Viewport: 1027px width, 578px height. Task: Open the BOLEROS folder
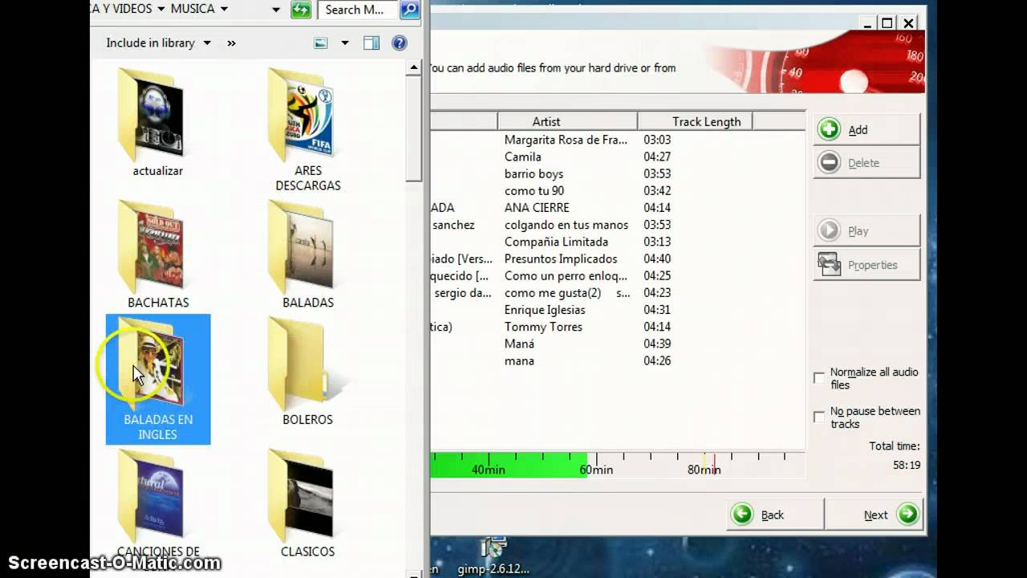(307, 372)
